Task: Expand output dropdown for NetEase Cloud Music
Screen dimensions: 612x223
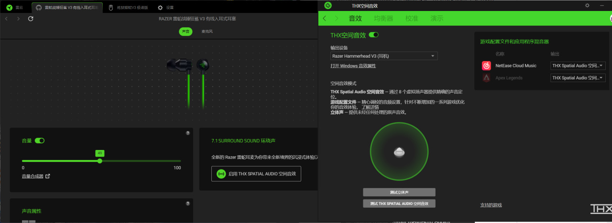Action: pyautogui.click(x=578, y=65)
